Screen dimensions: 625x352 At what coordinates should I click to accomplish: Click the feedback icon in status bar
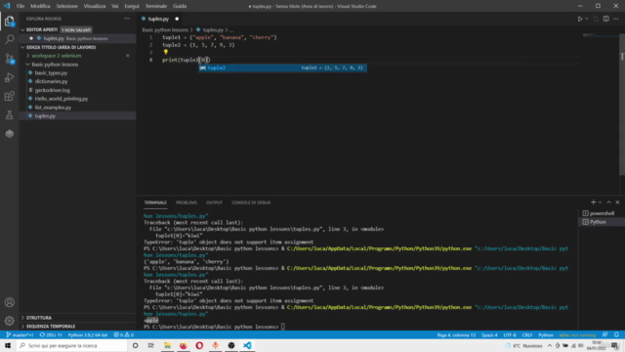(x=604, y=334)
